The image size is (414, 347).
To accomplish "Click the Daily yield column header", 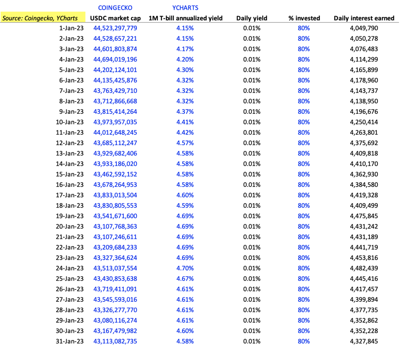I will 252,18.
